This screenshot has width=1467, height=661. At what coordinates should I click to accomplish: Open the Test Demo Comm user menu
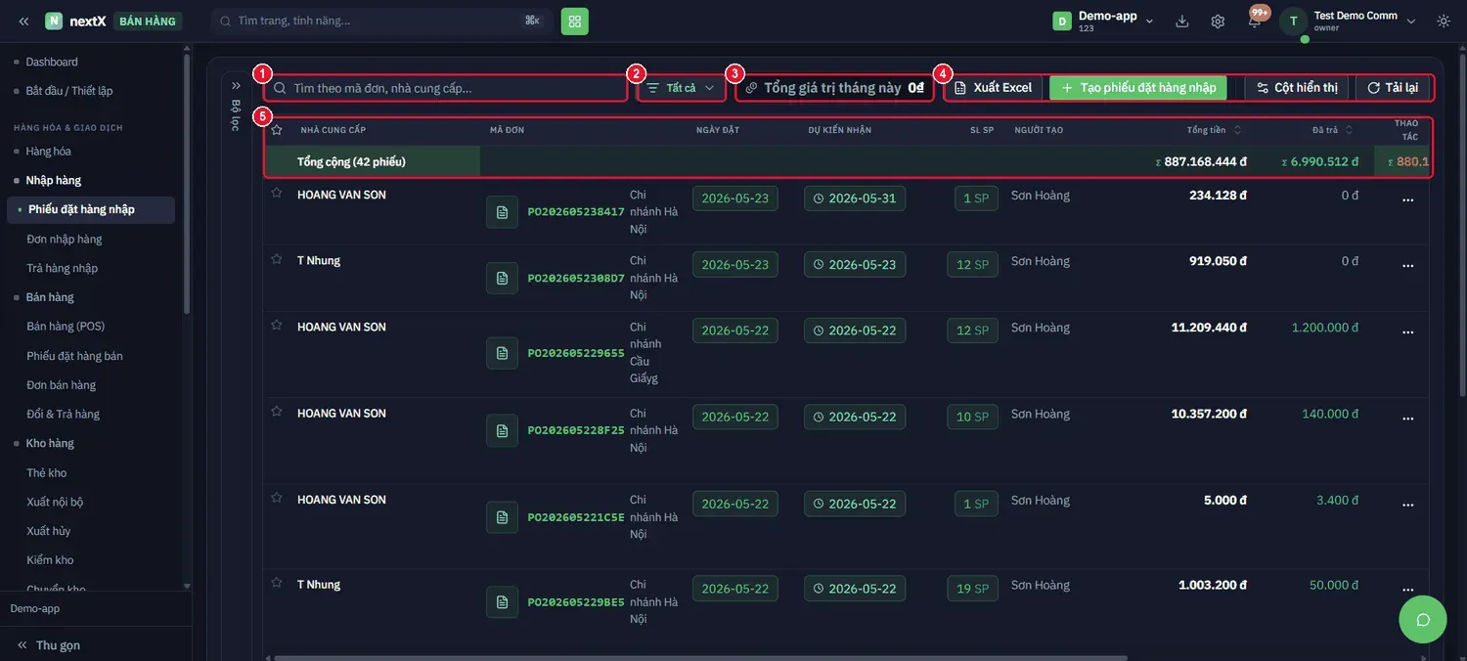coord(1350,21)
